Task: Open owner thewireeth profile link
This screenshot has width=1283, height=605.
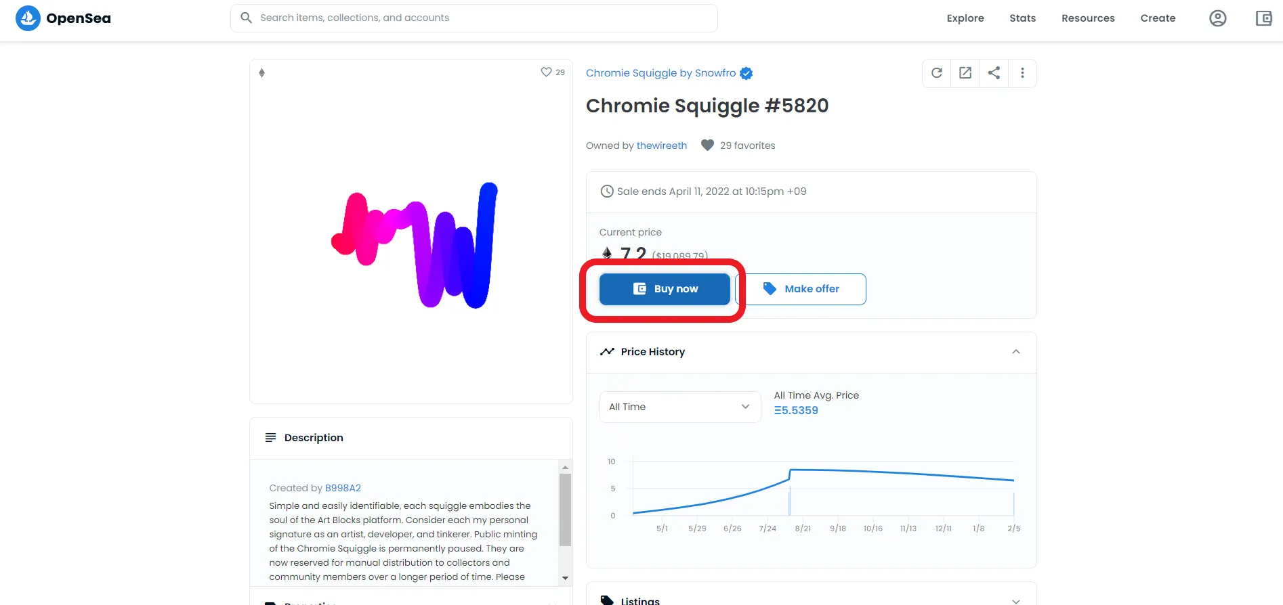Action: (661, 145)
